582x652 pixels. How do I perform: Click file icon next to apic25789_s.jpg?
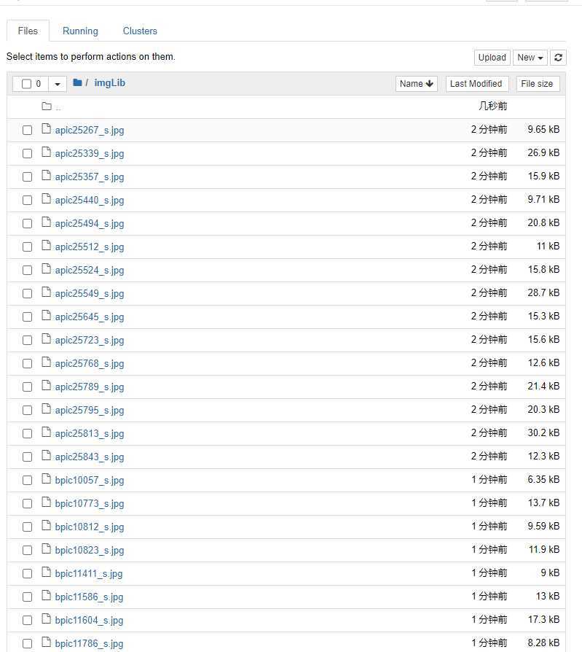46,385
